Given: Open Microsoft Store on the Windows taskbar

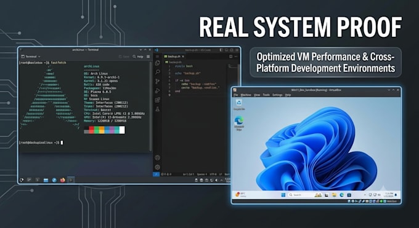Looking at the screenshot, I should [x=349, y=195].
